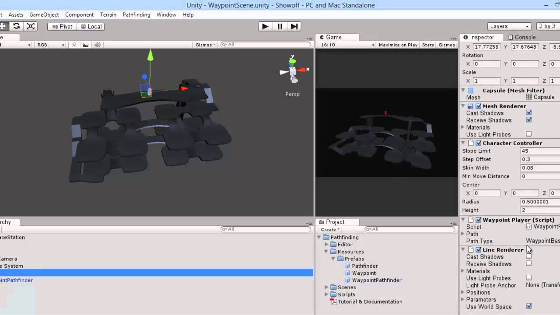This screenshot has width=560, height=315.
Task: Click Mesh Renderer component icon
Action: (x=470, y=106)
